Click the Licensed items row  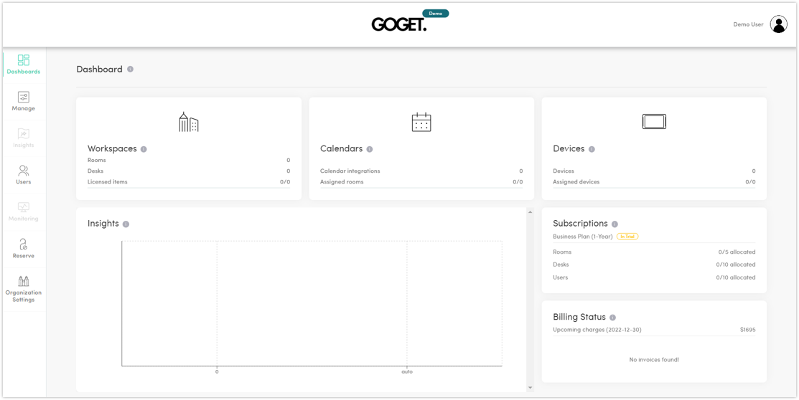pos(189,181)
